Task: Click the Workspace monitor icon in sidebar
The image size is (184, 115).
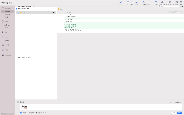Action: tap(3, 8)
